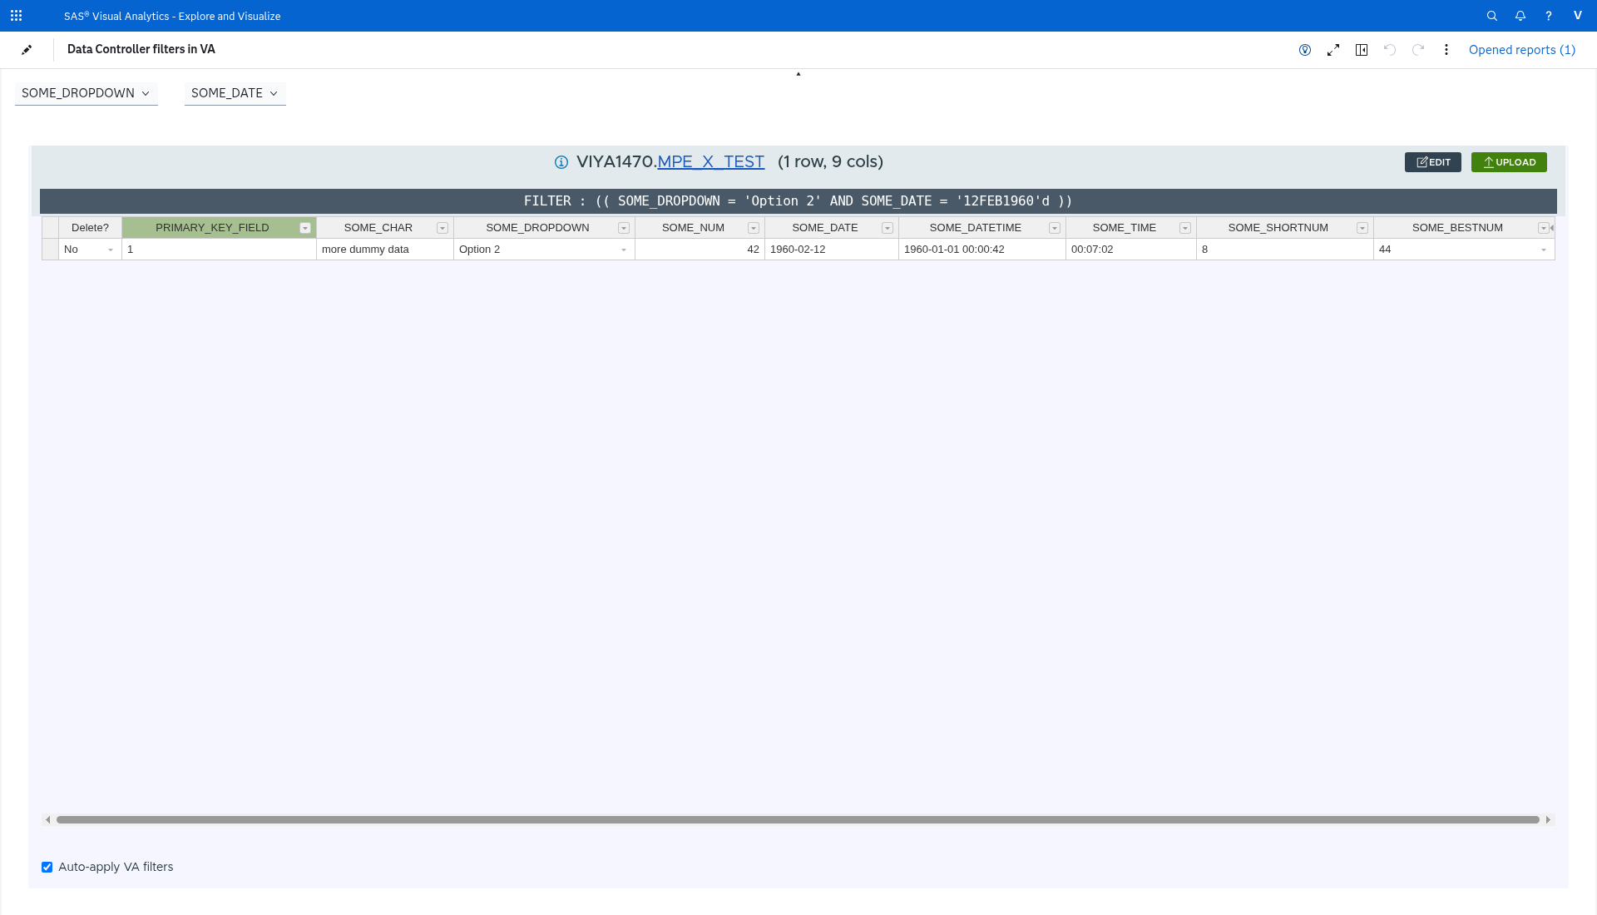Image resolution: width=1597 pixels, height=915 pixels.
Task: Open the SOME_BESTNUM column header dropdown
Action: click(x=1544, y=228)
